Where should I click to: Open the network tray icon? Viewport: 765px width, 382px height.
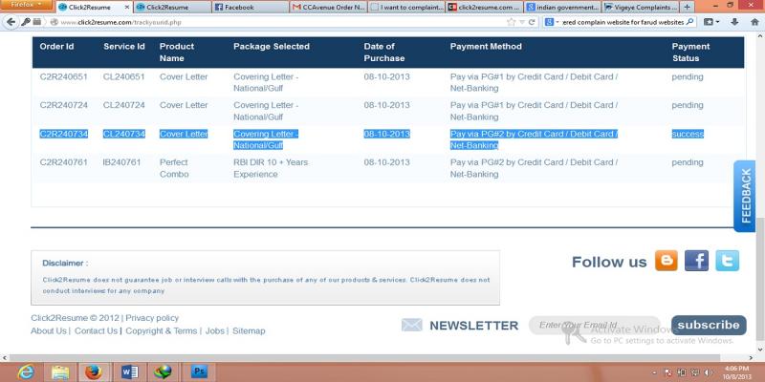pos(696,372)
